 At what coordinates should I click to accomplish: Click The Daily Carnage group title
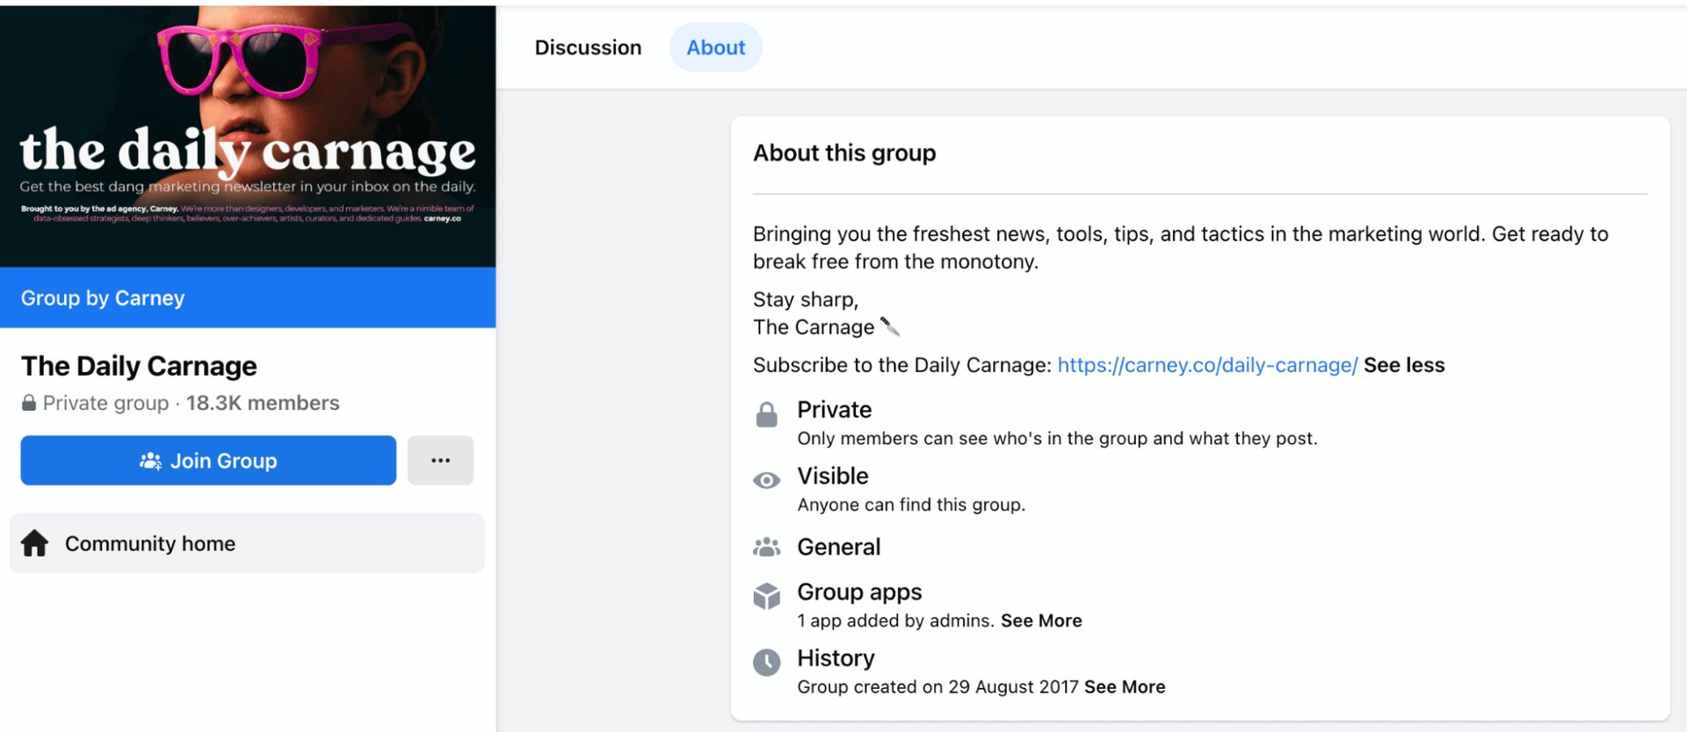(x=139, y=366)
